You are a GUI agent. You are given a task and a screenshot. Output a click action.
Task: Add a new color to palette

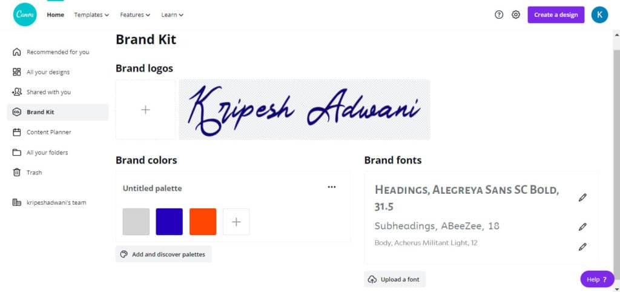pos(236,222)
